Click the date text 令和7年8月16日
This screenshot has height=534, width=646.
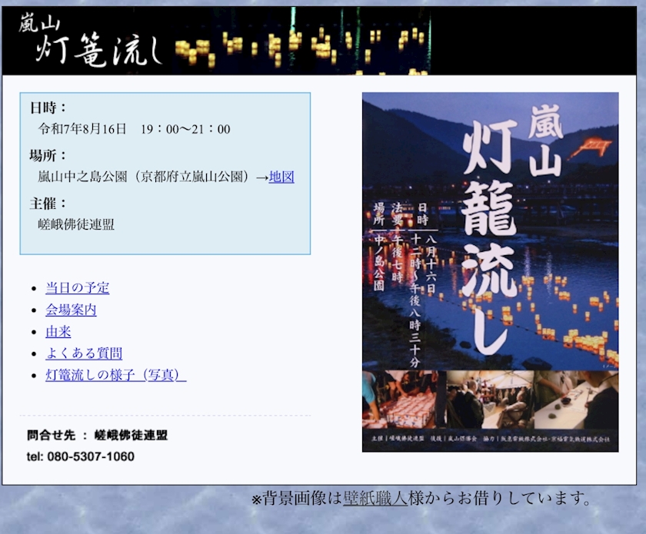82,129
